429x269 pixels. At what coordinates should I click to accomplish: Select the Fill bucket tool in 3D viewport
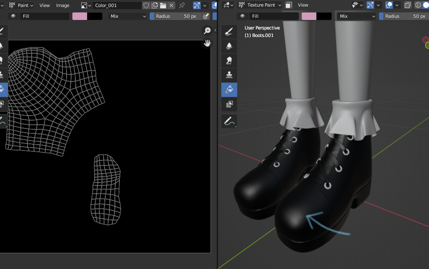[x=229, y=89]
